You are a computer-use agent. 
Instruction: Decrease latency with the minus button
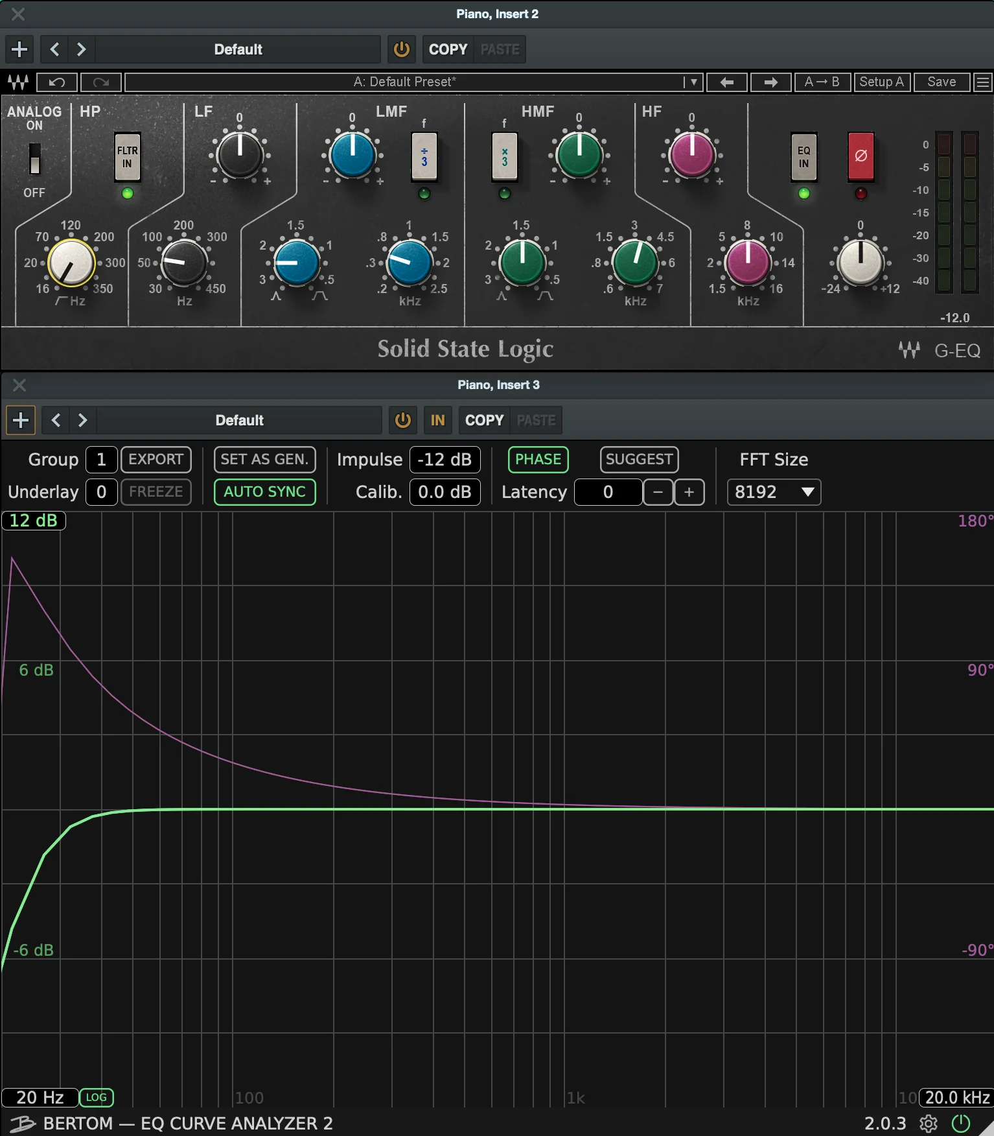click(658, 492)
